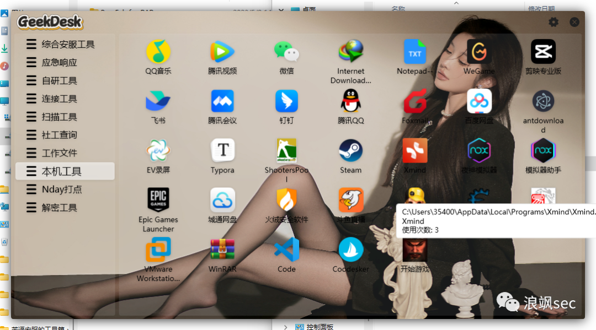Open the Nday打点 category
This screenshot has height=330, width=596.
tap(61, 190)
